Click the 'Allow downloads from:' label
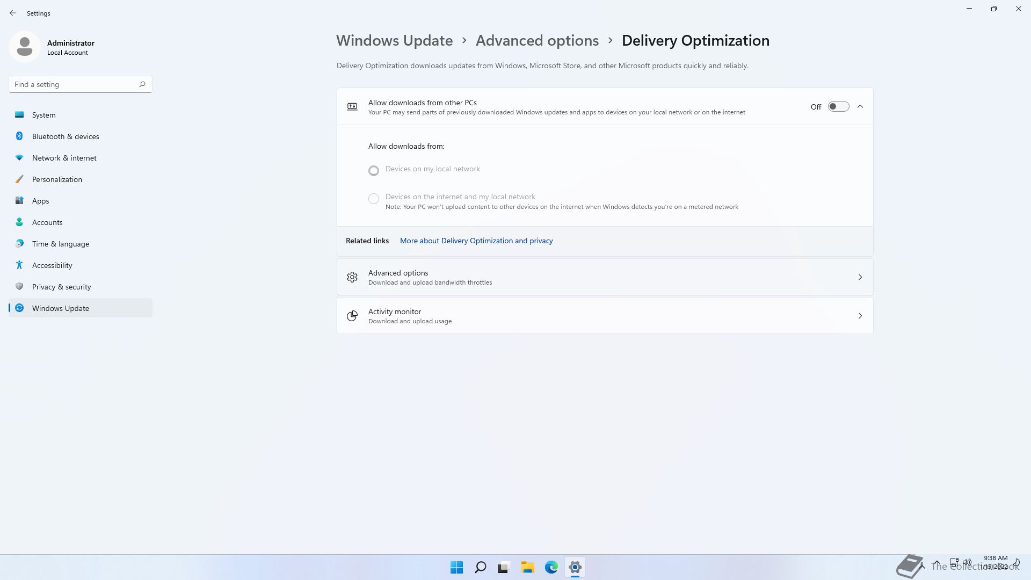This screenshot has width=1031, height=580. [406, 146]
